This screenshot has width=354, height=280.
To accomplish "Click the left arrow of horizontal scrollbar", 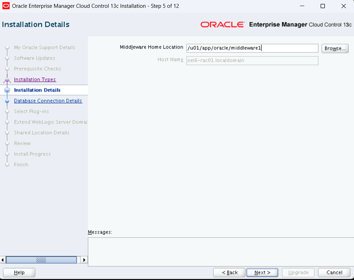I will pyautogui.click(x=3, y=260).
